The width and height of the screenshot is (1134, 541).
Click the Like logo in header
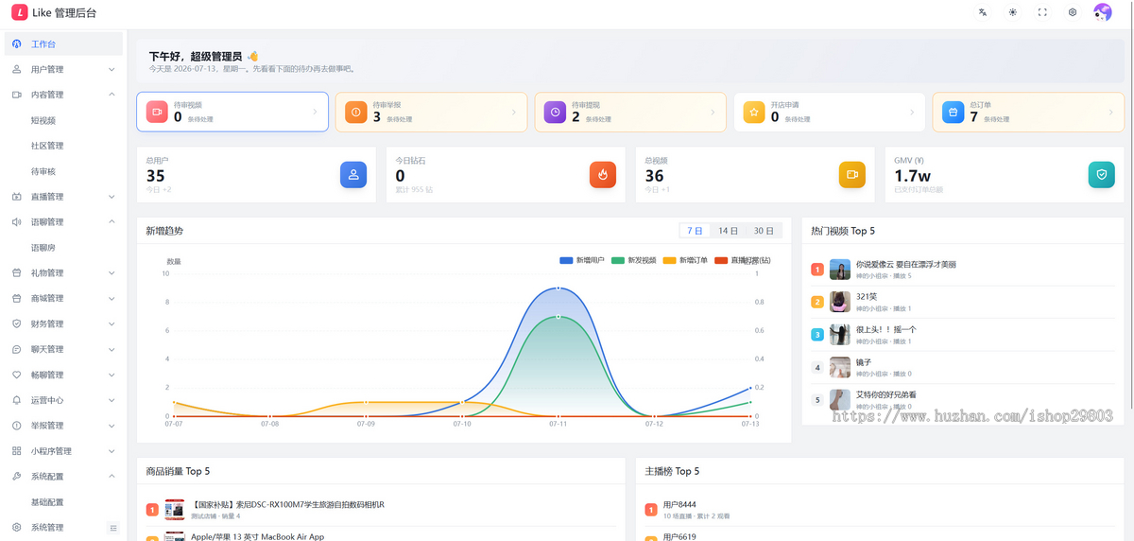(x=19, y=12)
